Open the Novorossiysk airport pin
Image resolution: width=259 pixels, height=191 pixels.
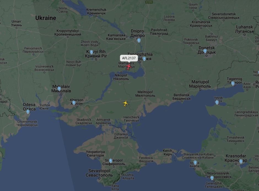212,178
